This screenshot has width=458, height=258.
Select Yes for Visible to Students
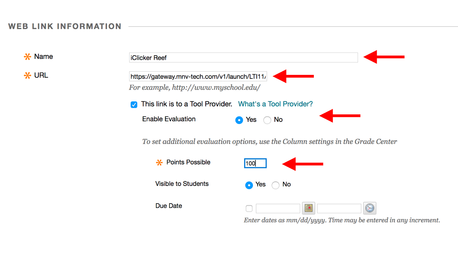click(249, 185)
